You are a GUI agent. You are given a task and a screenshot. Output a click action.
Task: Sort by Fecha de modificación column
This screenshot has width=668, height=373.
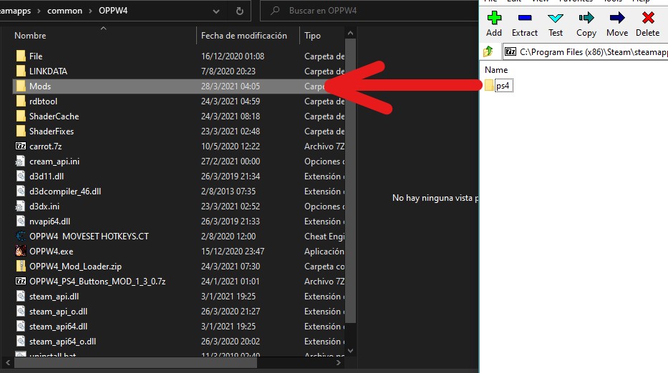click(x=243, y=36)
